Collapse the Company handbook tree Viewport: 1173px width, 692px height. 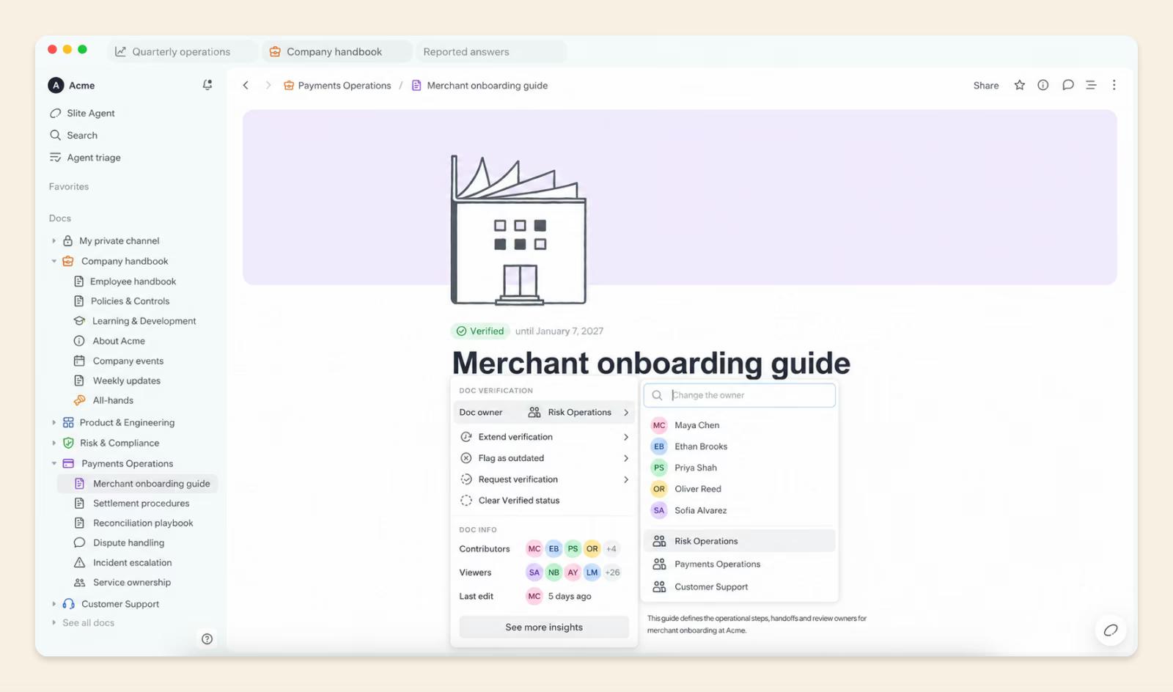(54, 261)
